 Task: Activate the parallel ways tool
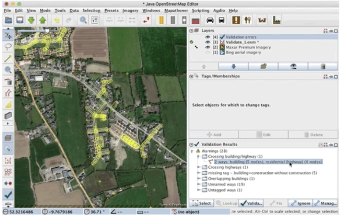click(x=8, y=93)
